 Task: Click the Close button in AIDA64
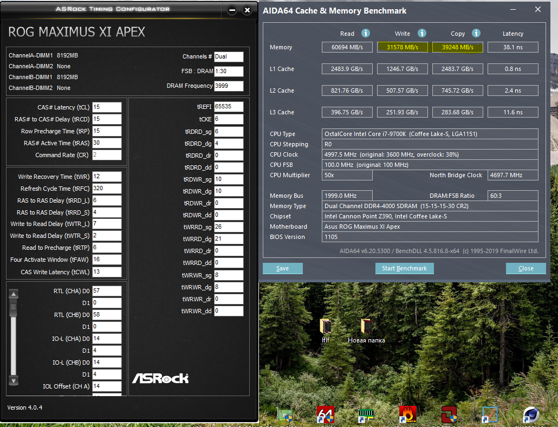(x=525, y=268)
